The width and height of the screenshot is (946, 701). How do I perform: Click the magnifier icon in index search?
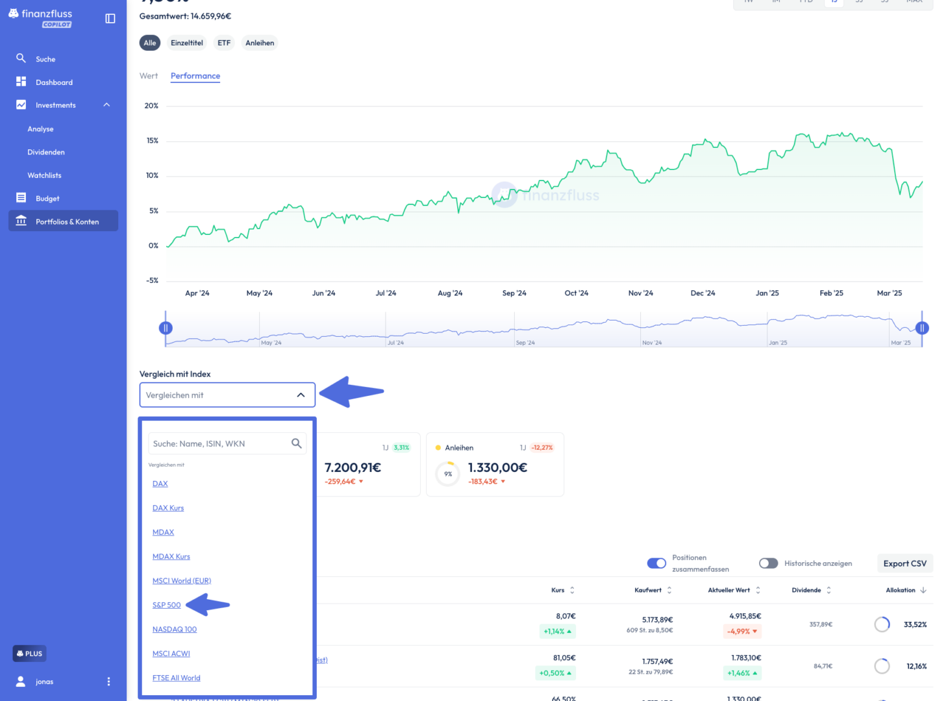(x=296, y=443)
